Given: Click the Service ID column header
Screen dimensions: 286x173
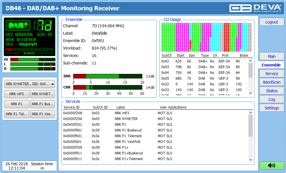Looking at the screenshot, I should pos(71,107).
